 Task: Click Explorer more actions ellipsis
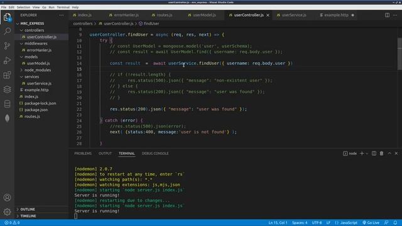(x=62, y=15)
